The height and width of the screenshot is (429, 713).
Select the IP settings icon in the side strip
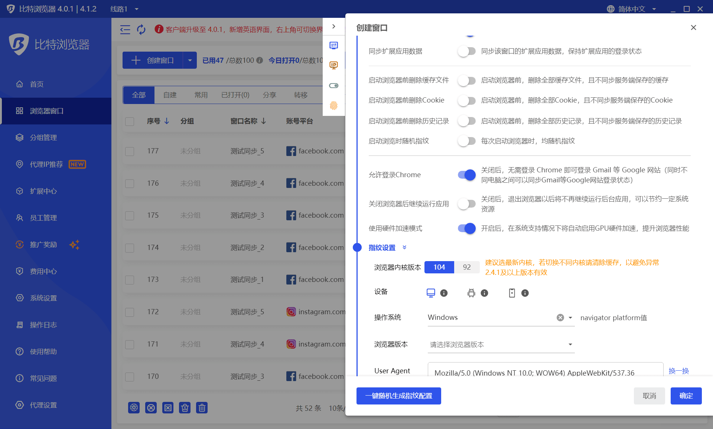[x=334, y=65]
